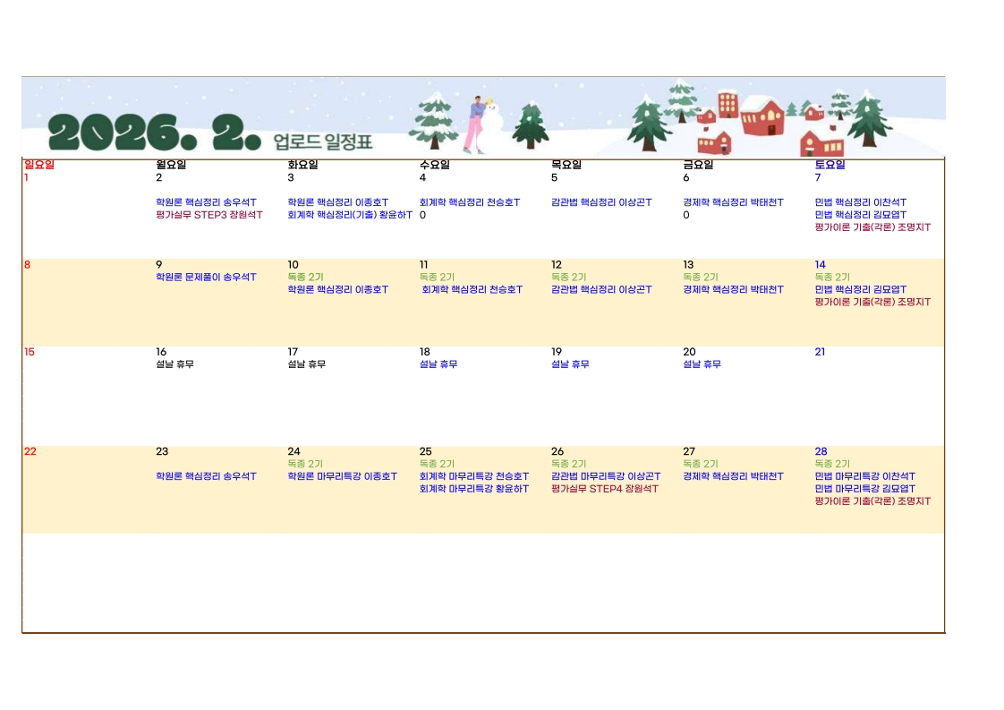The width and height of the screenshot is (1004, 710).
Task: Open the 회계학 핵심정리(기출) 황윤하T entry
Action: coord(350,215)
